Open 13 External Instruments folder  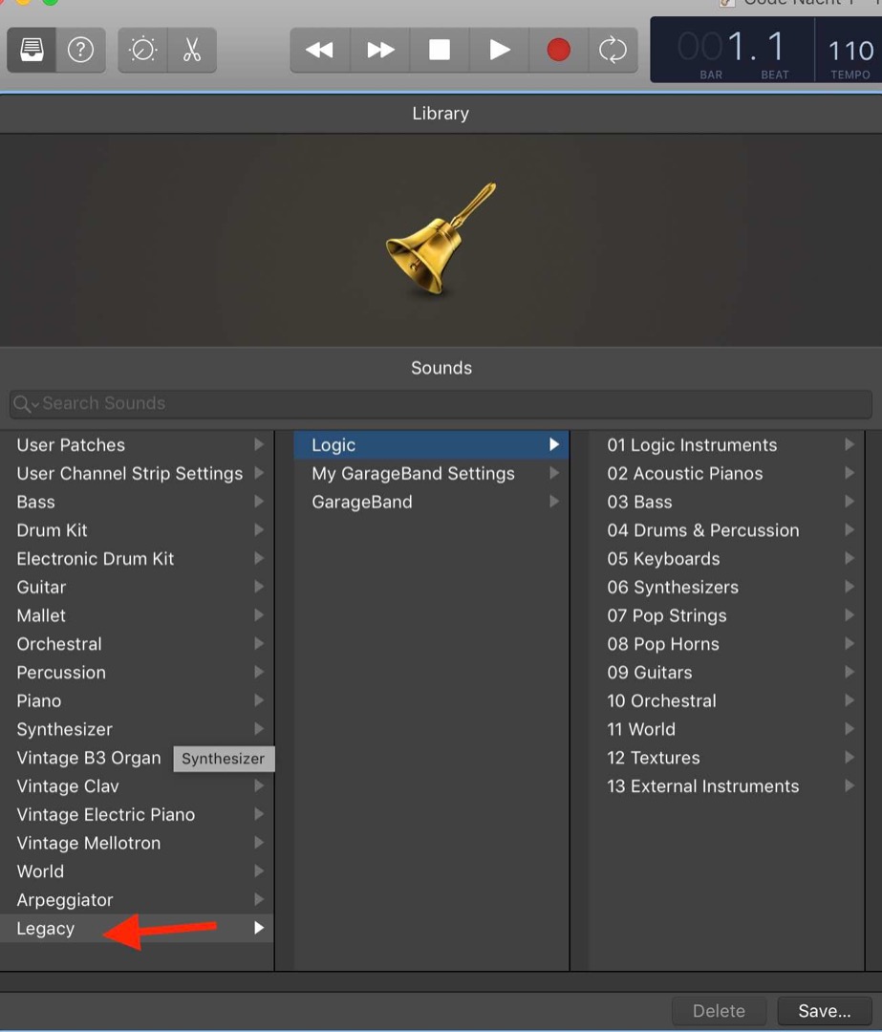coord(726,785)
